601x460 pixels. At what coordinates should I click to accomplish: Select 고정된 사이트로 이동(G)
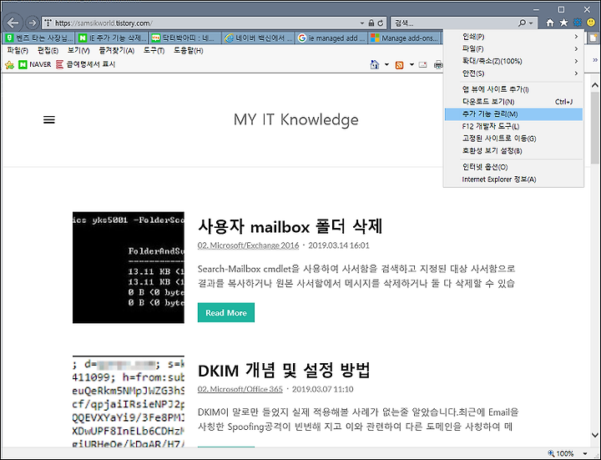tap(513, 139)
